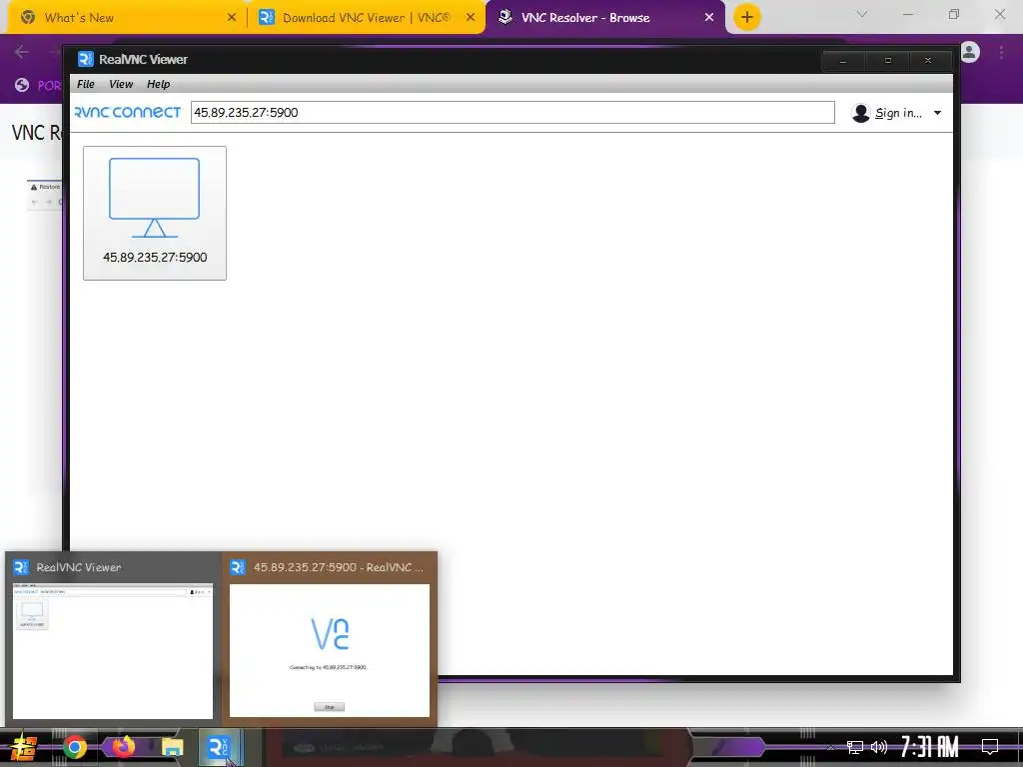Click the Sign in user avatar icon
This screenshot has width=1023, height=767.
click(x=860, y=113)
